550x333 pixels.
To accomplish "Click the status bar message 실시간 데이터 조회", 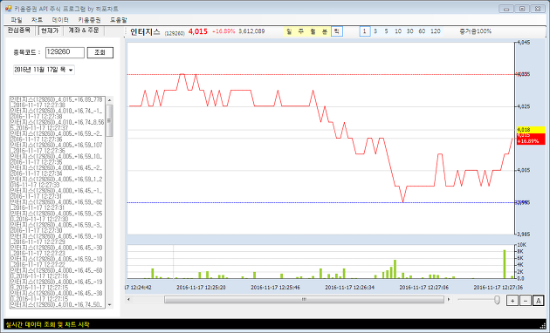I will click(x=47, y=324).
